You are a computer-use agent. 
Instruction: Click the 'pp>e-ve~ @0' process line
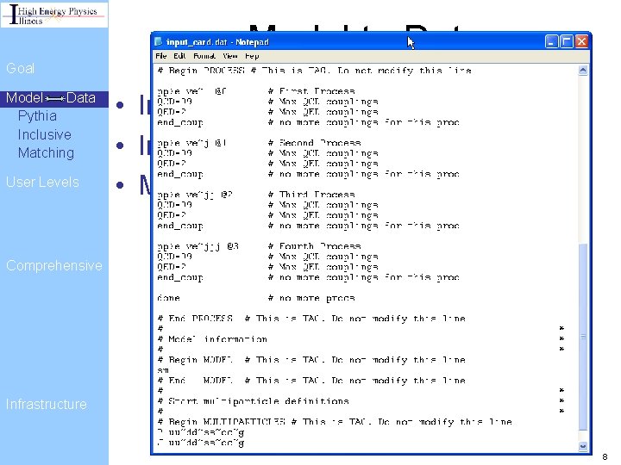(191, 91)
